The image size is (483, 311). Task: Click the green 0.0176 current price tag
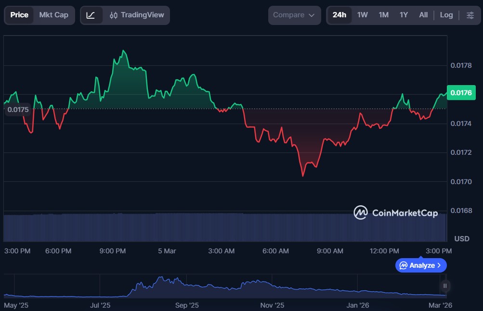461,92
